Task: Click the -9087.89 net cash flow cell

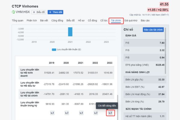Action: tap(79, 104)
